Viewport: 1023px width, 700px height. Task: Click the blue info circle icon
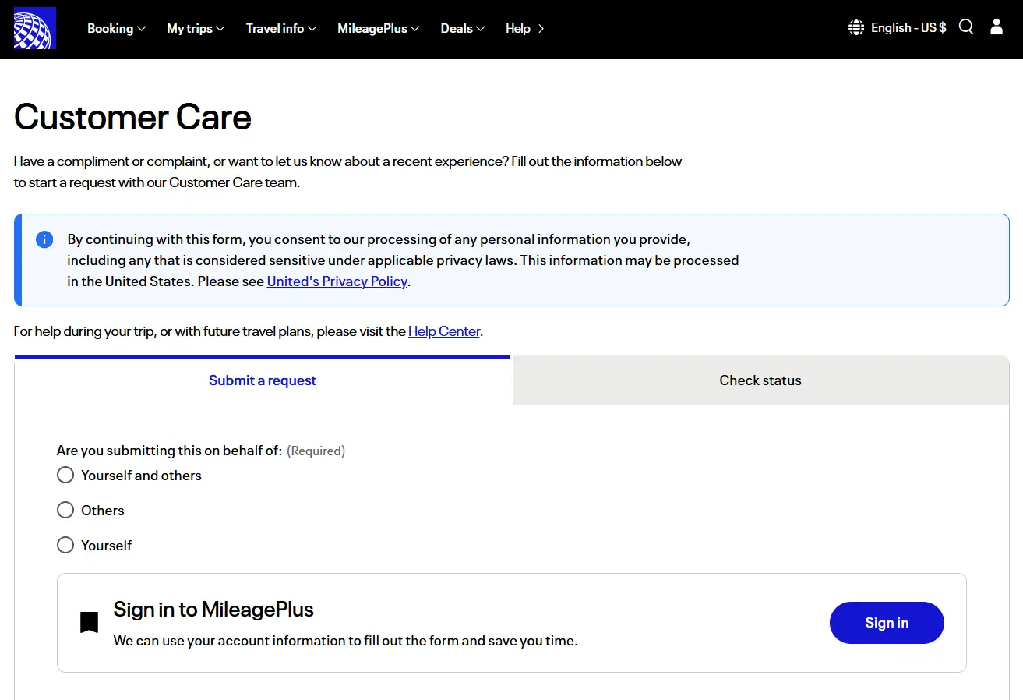click(44, 239)
